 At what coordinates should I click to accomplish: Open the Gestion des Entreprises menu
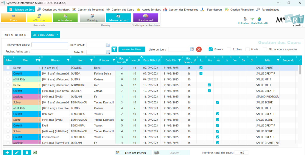point(181,10)
